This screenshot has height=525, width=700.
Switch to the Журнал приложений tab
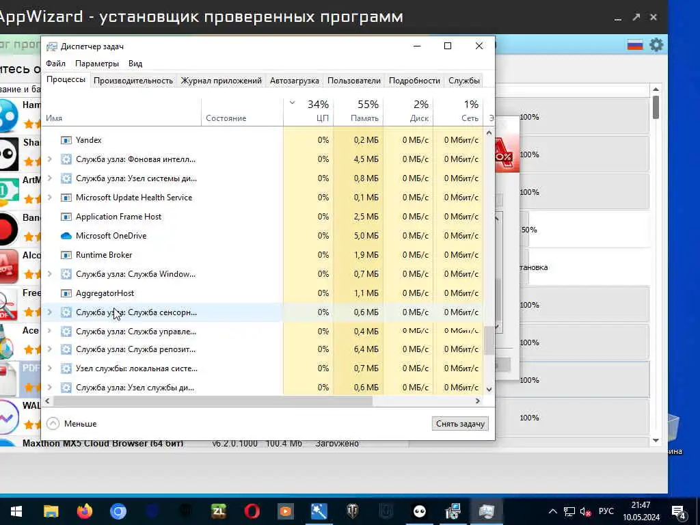point(221,81)
